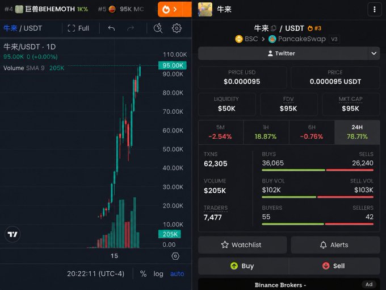The height and width of the screenshot is (290, 386).
Task: Select the 24H timeframe tab
Action: coord(357,132)
